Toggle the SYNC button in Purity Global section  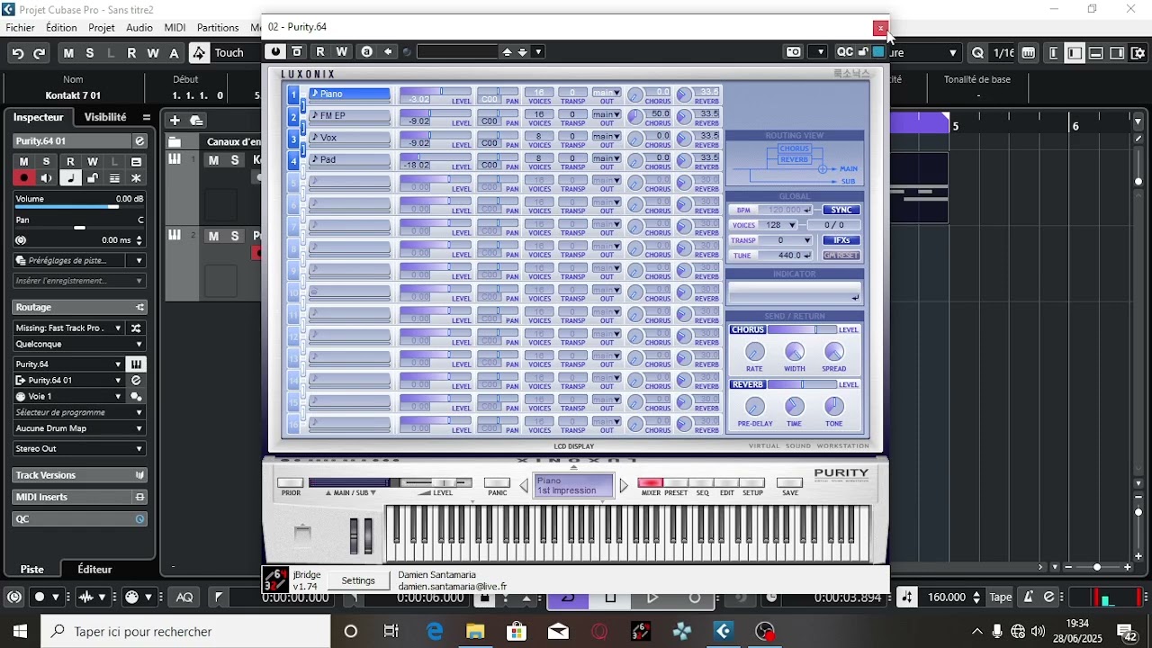click(841, 210)
